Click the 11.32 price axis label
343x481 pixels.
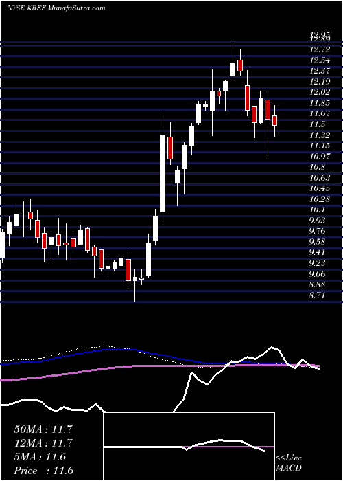(320, 135)
